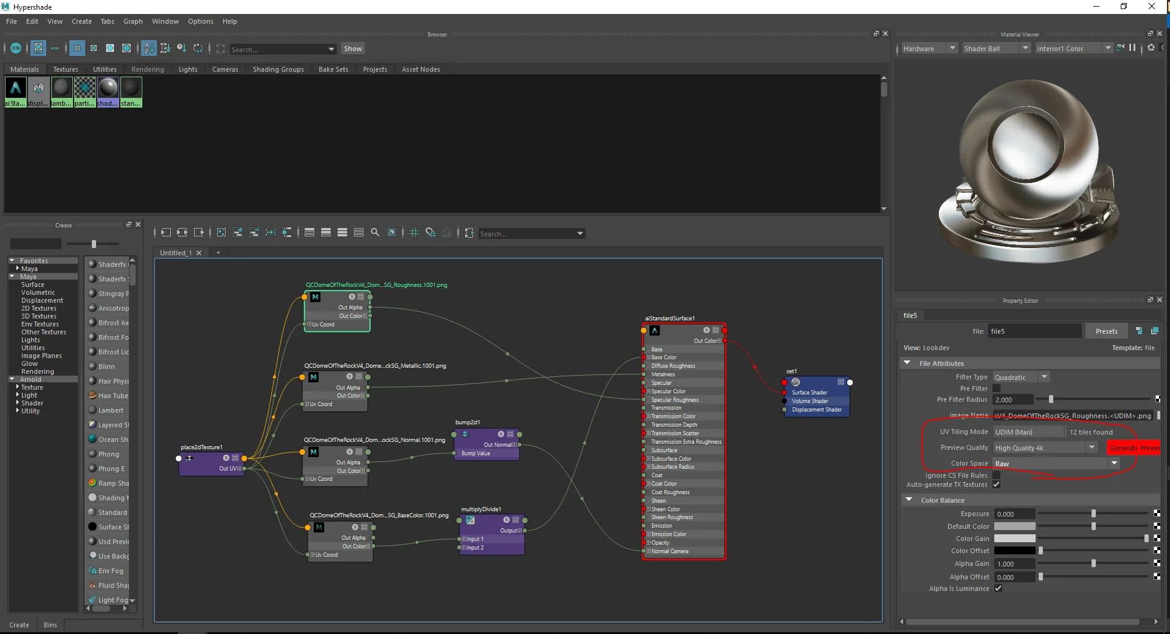
Task: Switch to the Shading Groups tab
Action: point(279,69)
